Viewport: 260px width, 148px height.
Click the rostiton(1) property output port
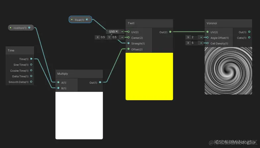pyautogui.click(x=29, y=28)
